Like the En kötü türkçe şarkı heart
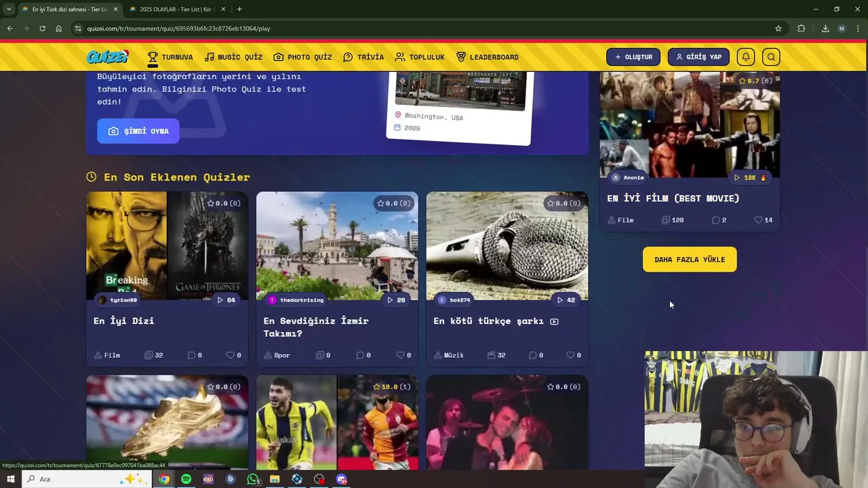Screen dimensions: 868x488 click(570, 355)
